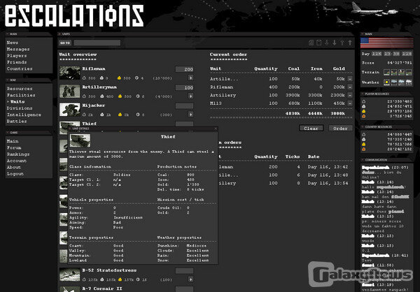This screenshot has width=420, height=292.
Task: Open Facilities in the War menu
Action: [21, 95]
